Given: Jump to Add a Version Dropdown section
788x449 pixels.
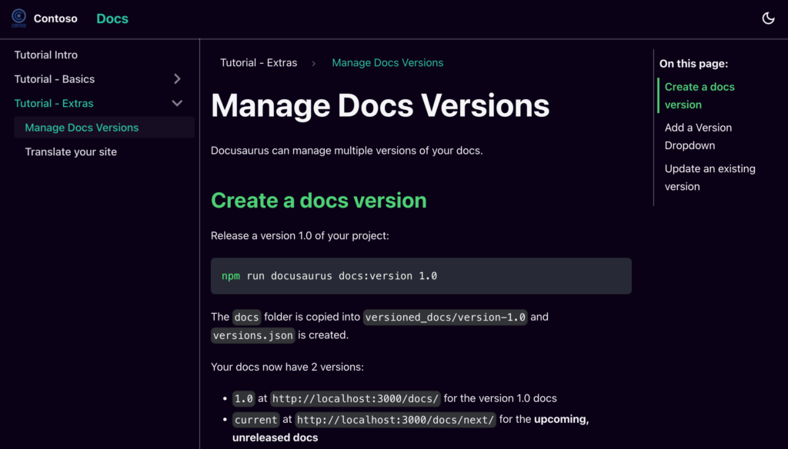Looking at the screenshot, I should pyautogui.click(x=698, y=136).
